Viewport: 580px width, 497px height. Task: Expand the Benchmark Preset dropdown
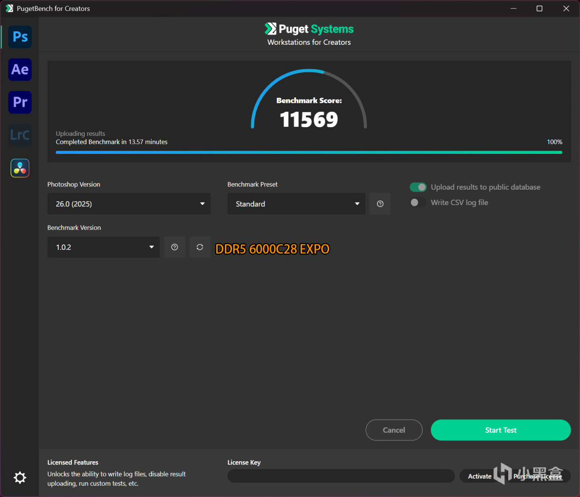[x=296, y=204]
